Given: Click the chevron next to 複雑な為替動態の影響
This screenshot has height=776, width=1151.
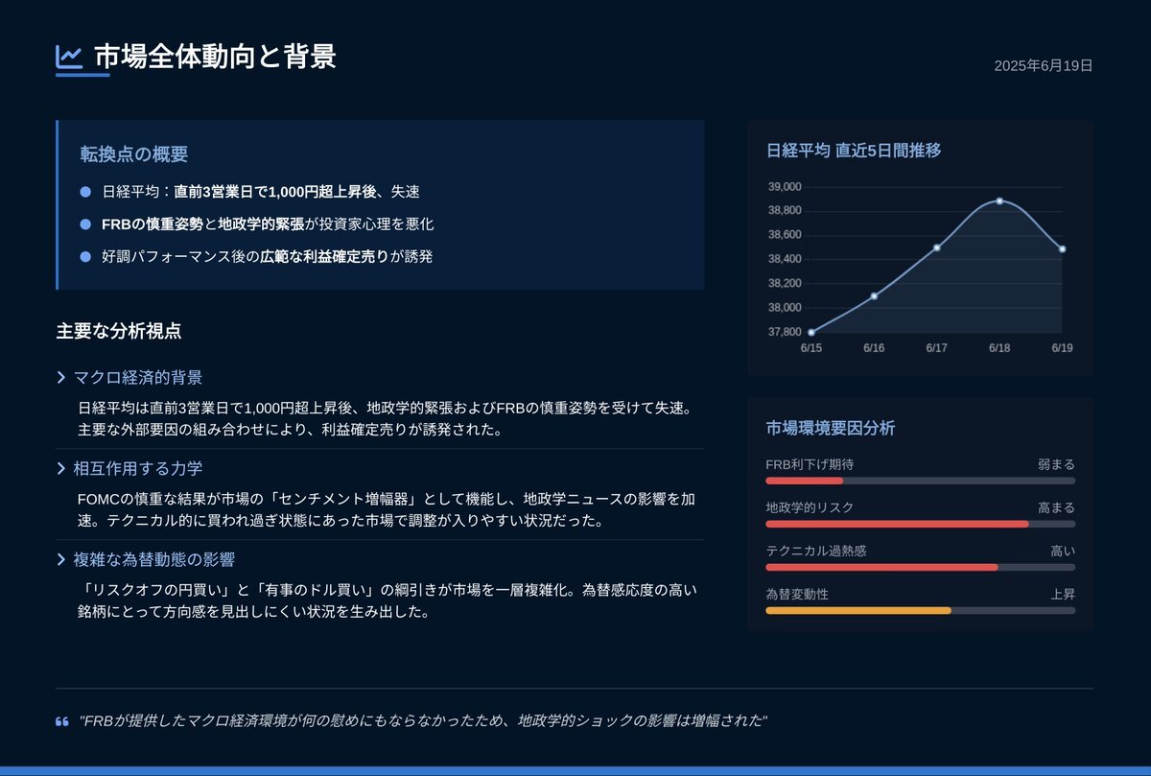Looking at the screenshot, I should (x=61, y=559).
